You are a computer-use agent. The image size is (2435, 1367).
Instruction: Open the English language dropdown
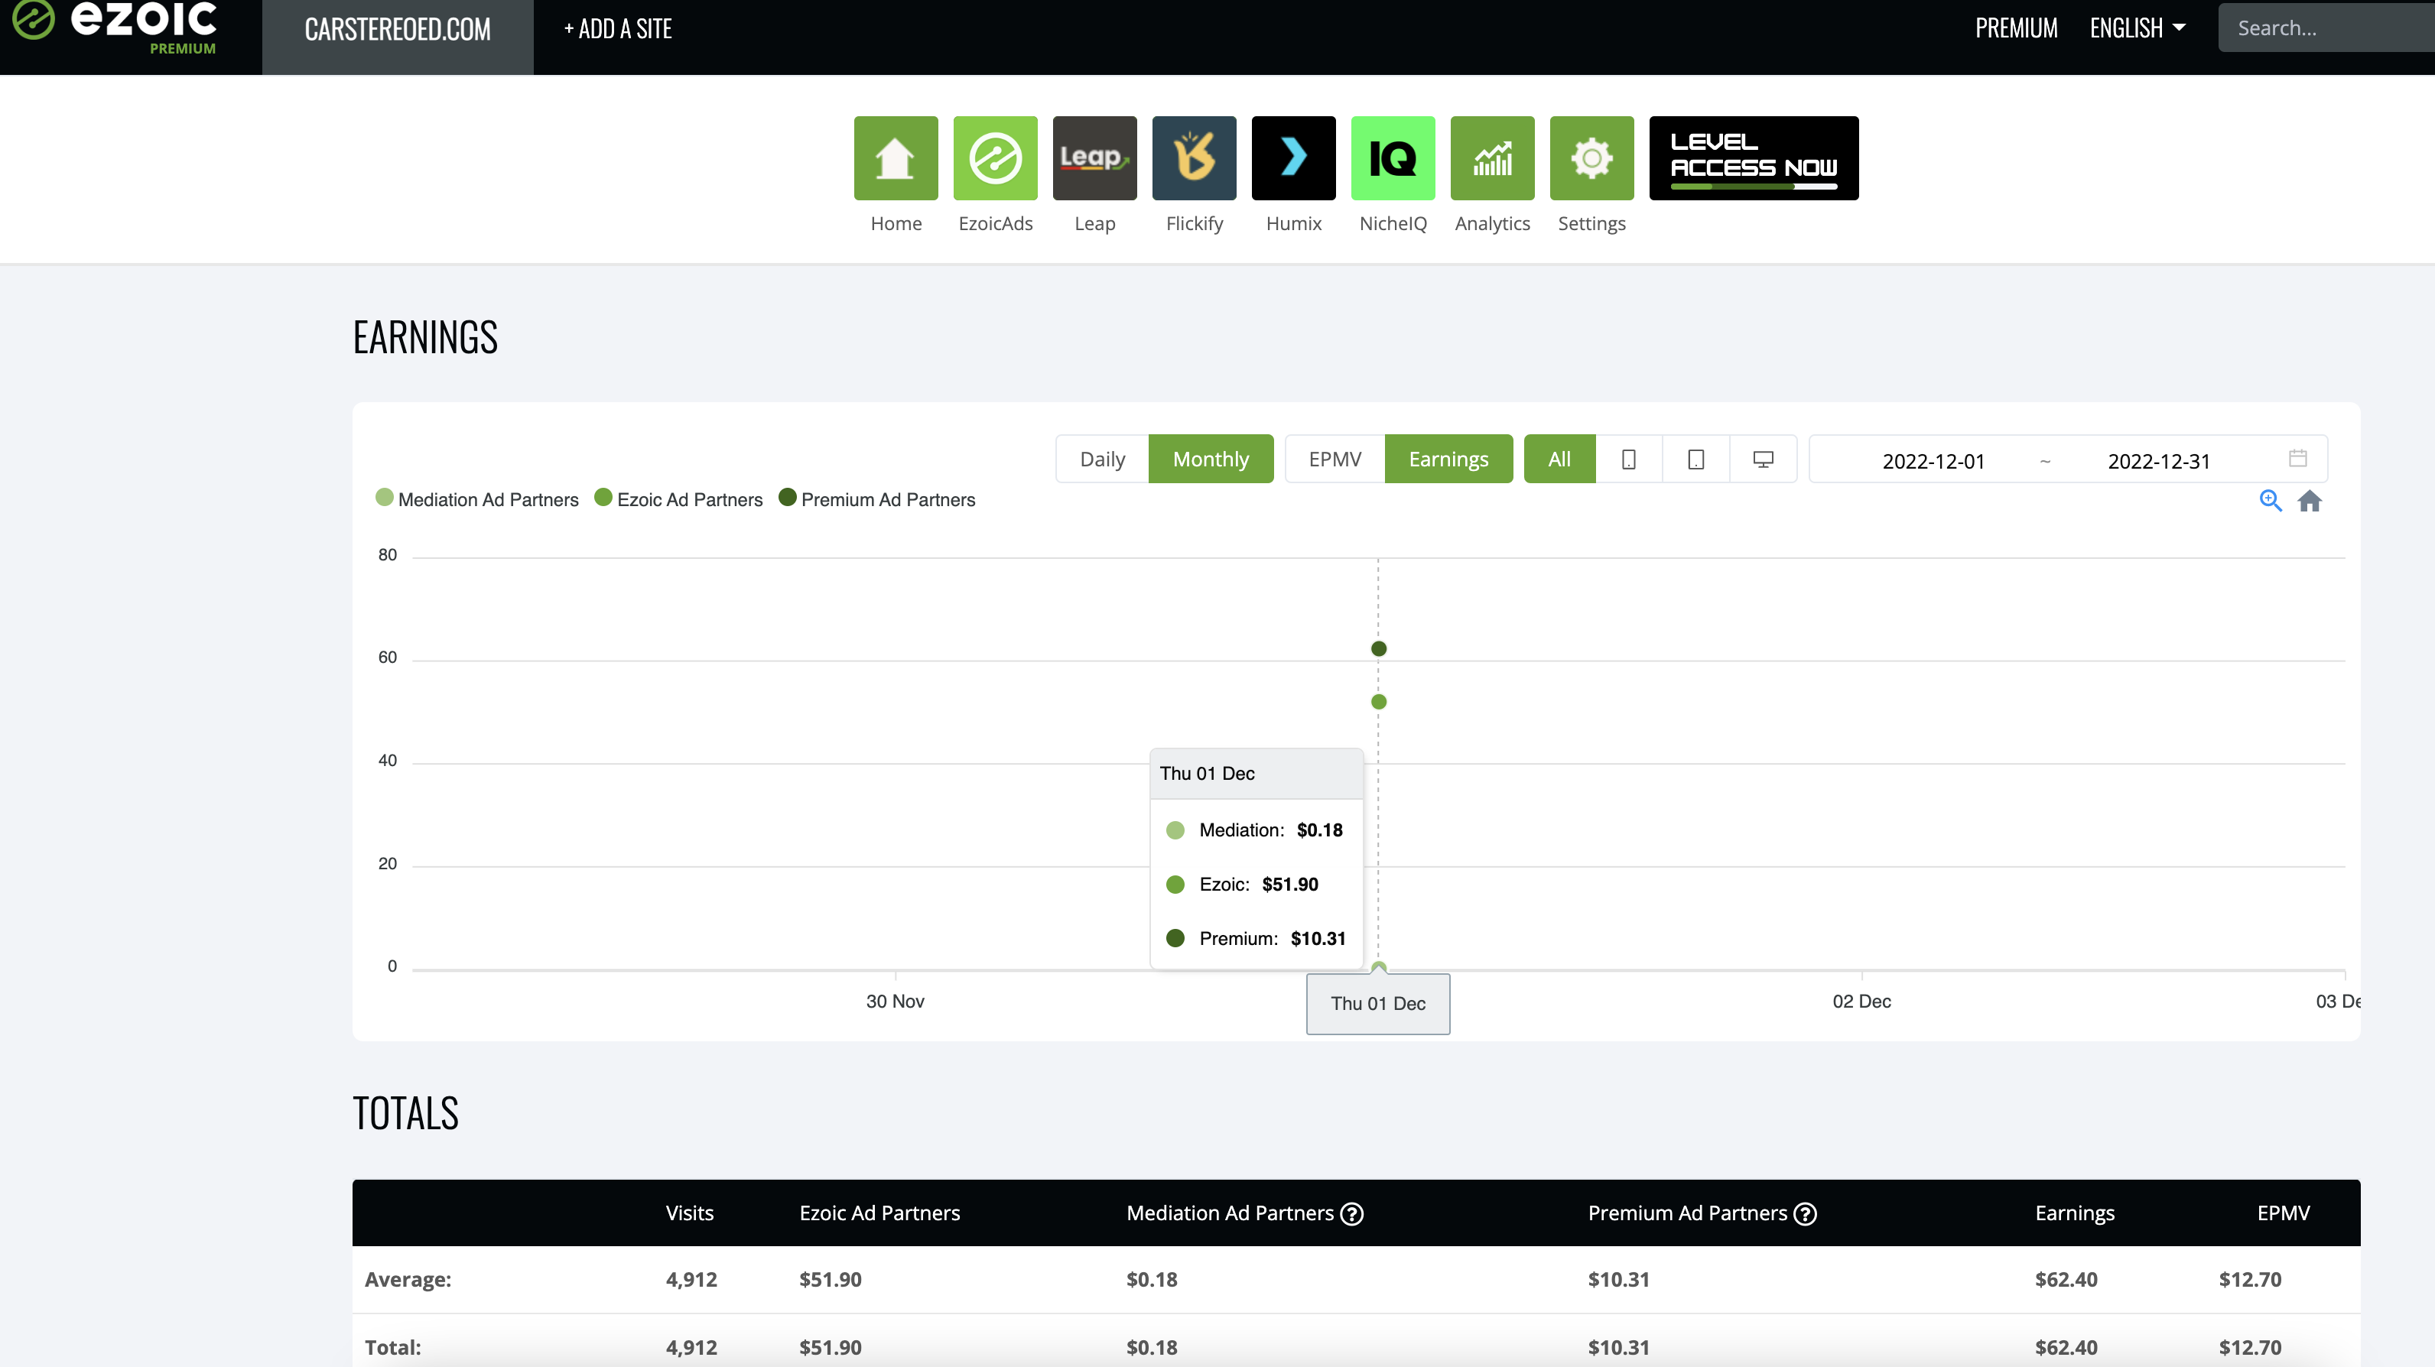pyautogui.click(x=2138, y=28)
